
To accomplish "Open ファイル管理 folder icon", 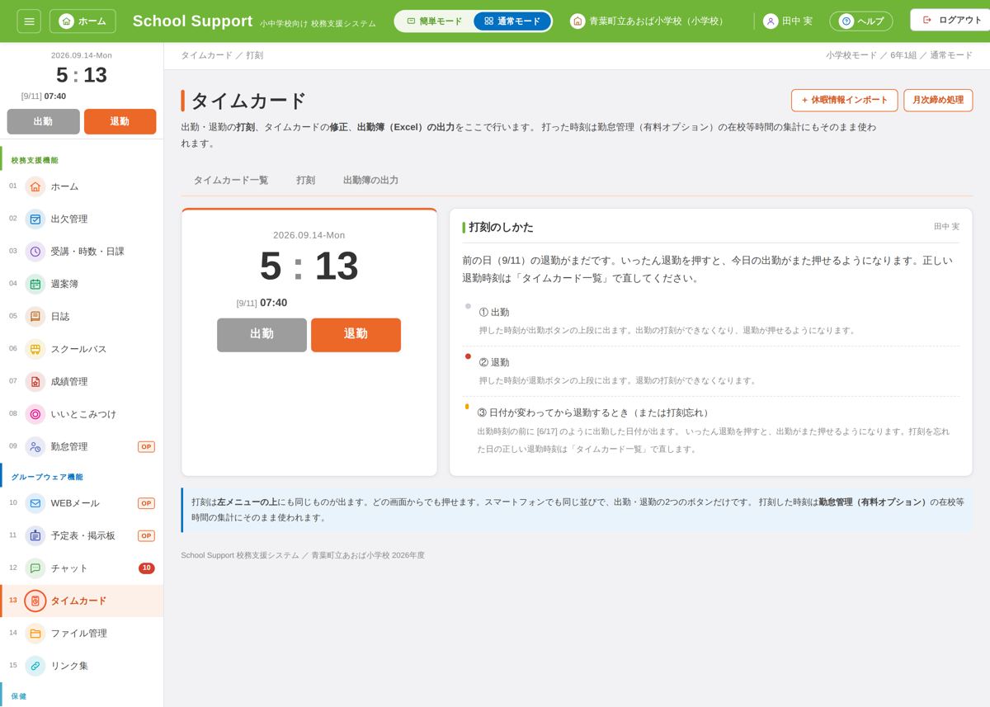I will coord(35,634).
